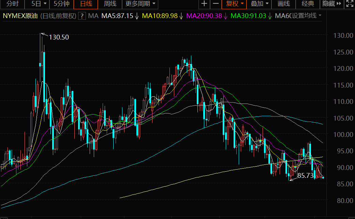Select the 5日 period tab
Image resolution: width=355 pixels, height=219 pixels.
coord(36,4)
